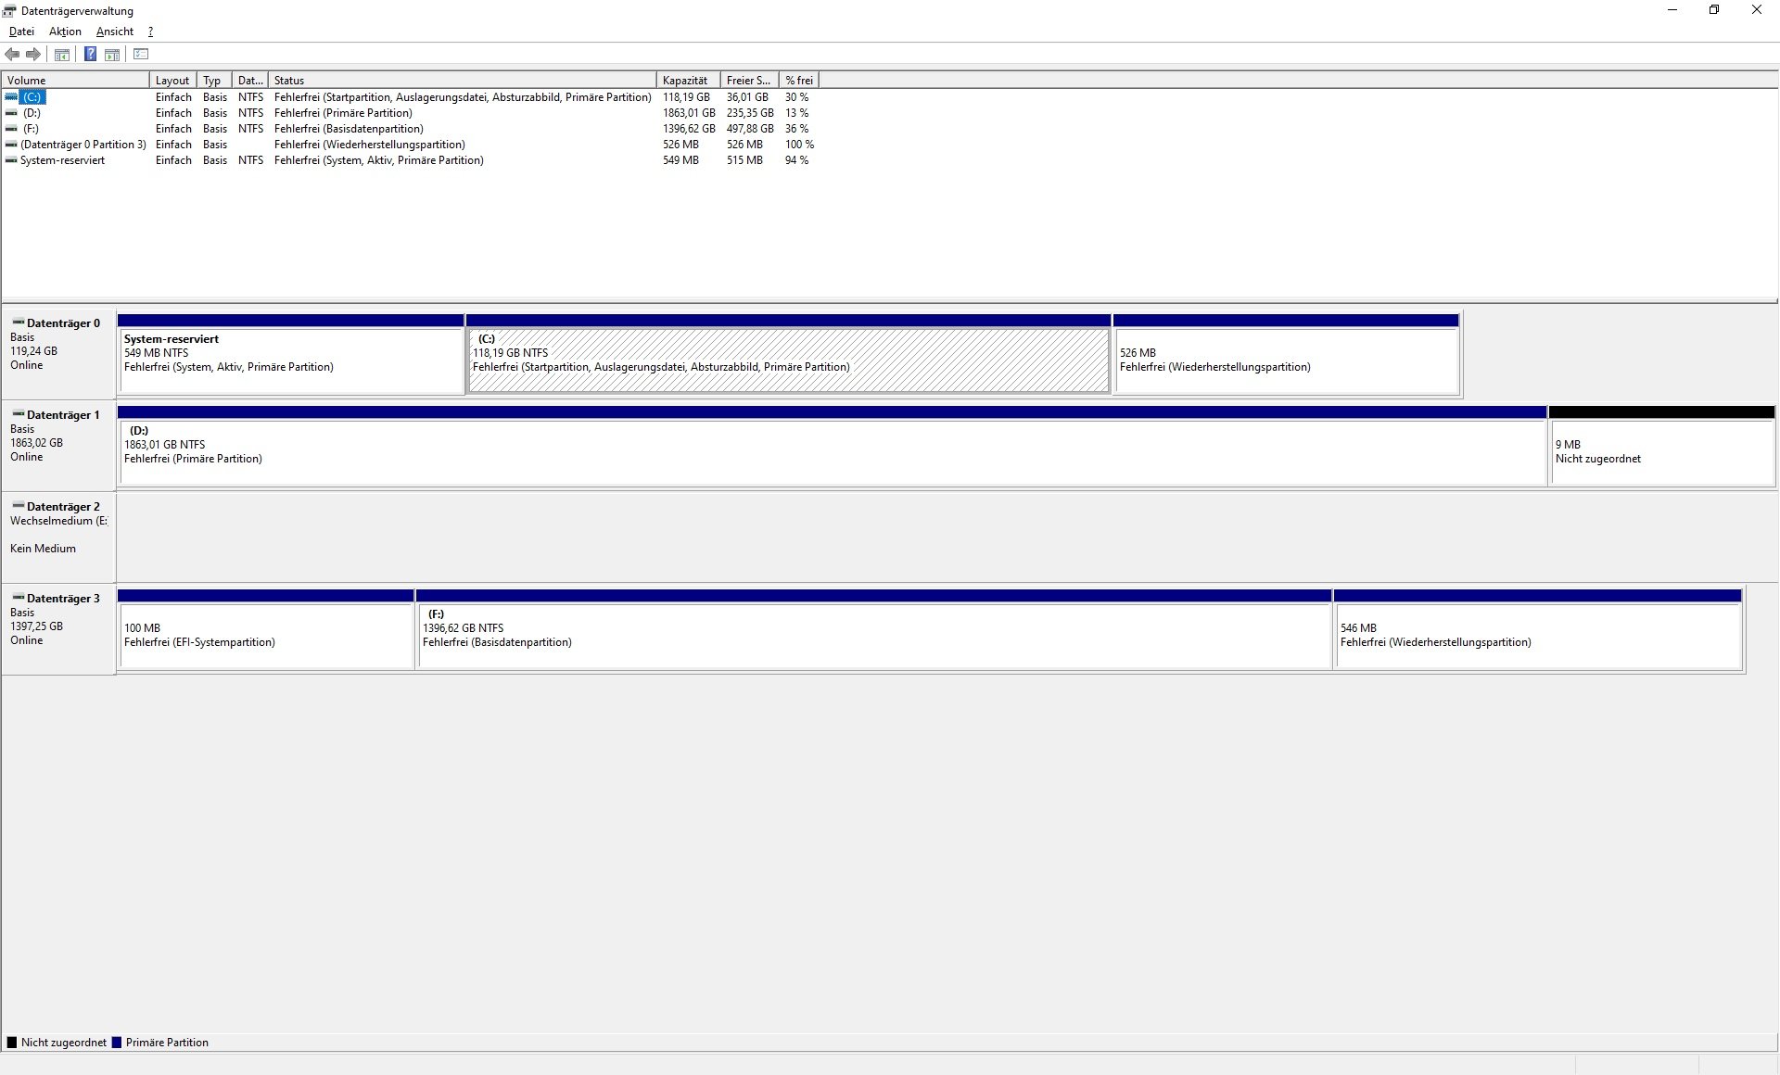The width and height of the screenshot is (1780, 1075).
Task: Click the black Nicht zugeordnet legend swatch
Action: click(x=12, y=1043)
